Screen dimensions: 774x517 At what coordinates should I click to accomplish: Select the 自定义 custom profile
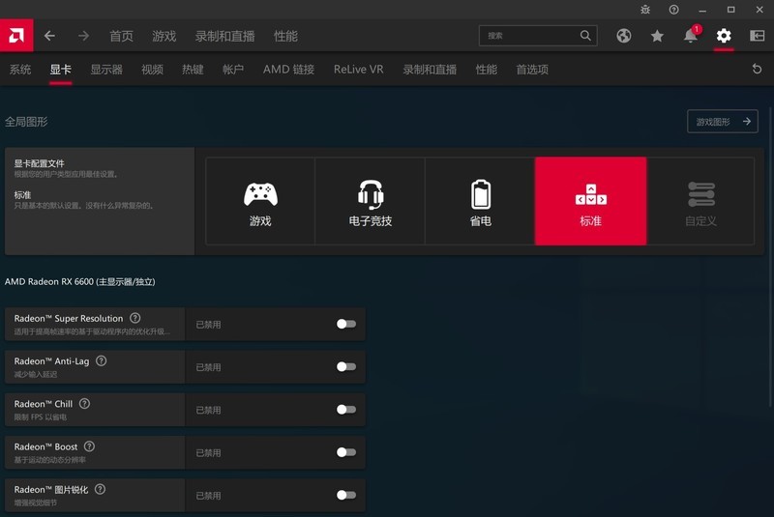coord(700,201)
